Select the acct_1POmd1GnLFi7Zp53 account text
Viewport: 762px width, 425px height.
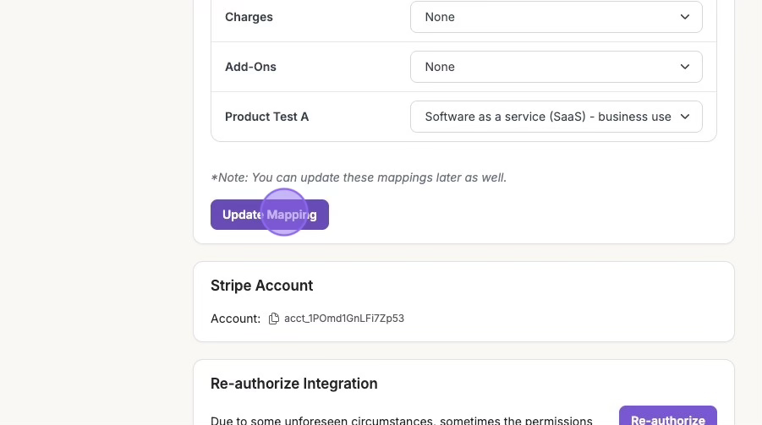point(344,319)
